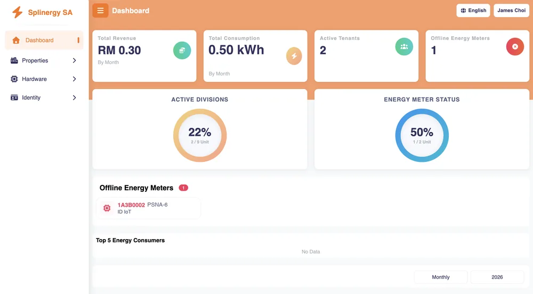Click the ID IoT label
Viewport: 533px width, 294px height.
click(124, 212)
